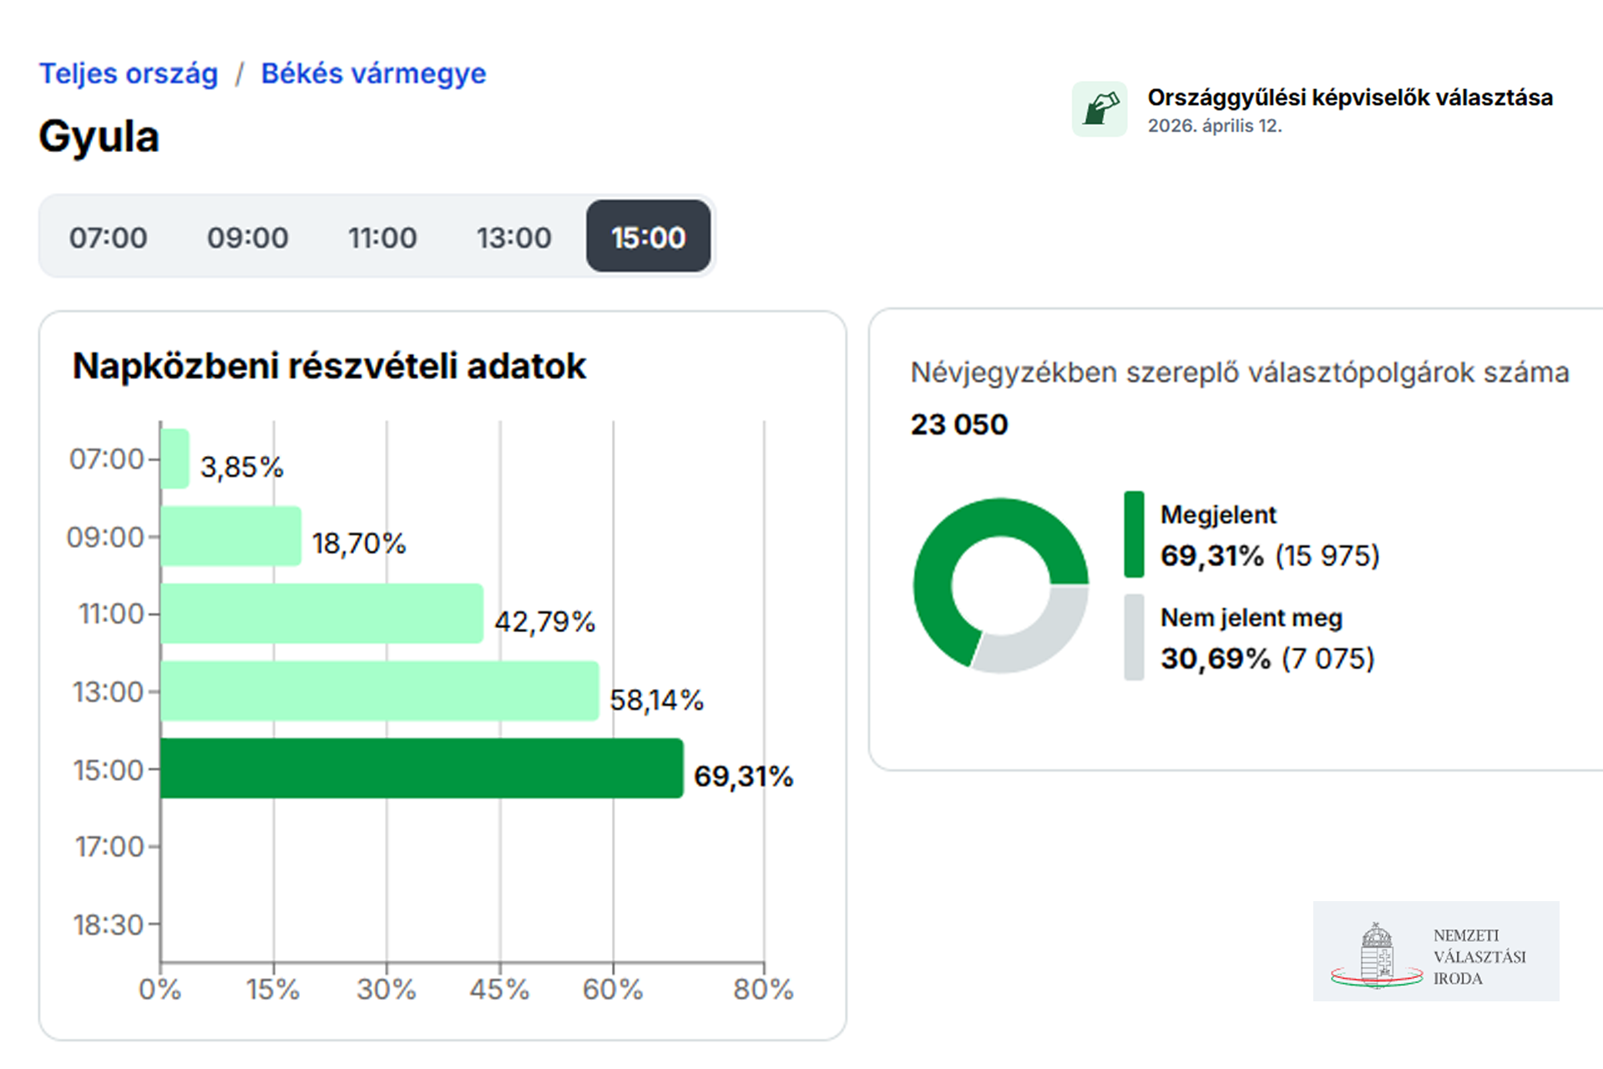The image size is (1603, 1069).
Task: Click the small 07:00 bar in chart
Action: tap(174, 459)
